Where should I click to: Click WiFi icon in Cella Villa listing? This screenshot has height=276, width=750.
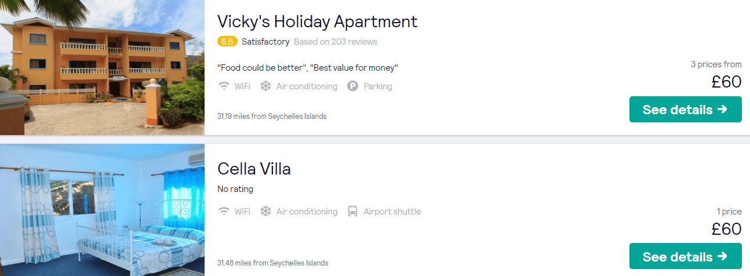pos(224,212)
